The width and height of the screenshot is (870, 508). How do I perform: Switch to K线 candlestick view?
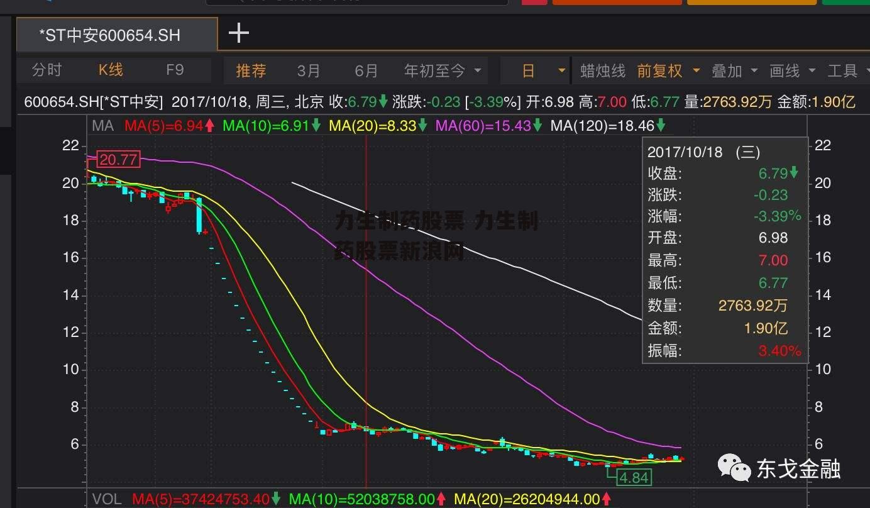111,70
